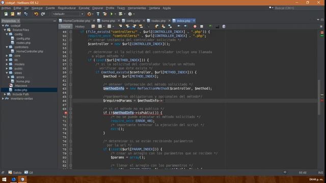Open the Fuente menu
This screenshot has width=326, height=183.
pos(50,8)
